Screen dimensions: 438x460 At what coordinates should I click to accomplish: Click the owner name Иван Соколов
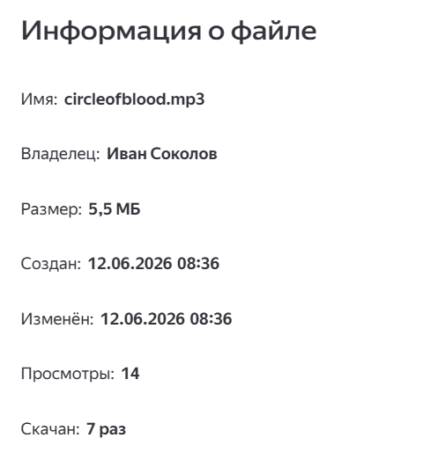(161, 154)
